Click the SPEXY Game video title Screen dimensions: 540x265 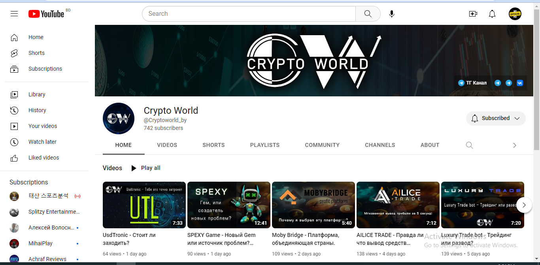(221, 239)
